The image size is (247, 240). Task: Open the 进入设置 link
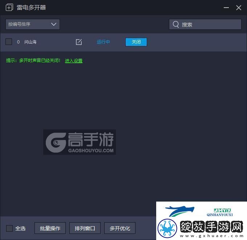pyautogui.click(x=74, y=61)
